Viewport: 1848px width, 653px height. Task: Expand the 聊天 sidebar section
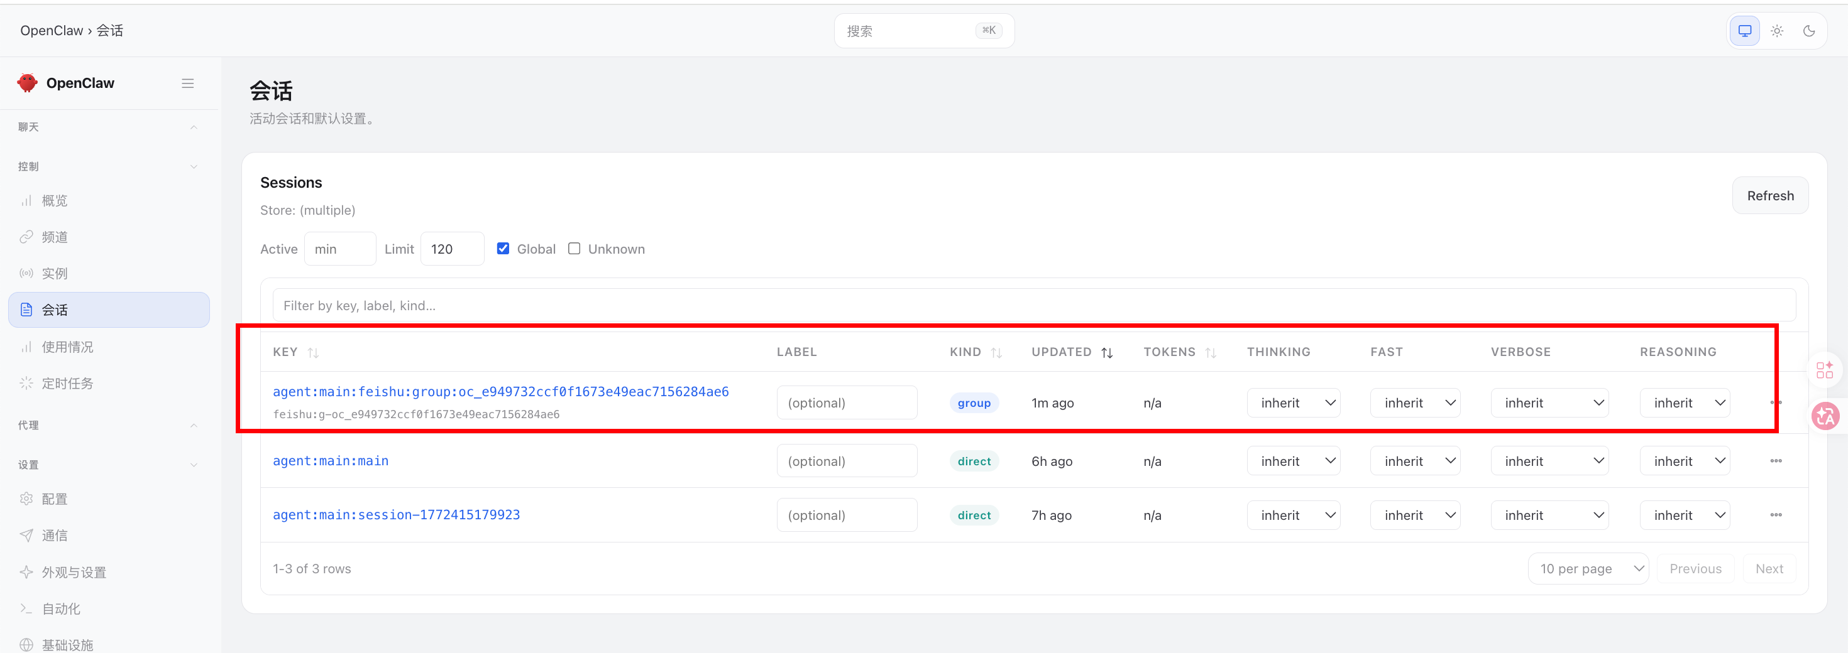(x=107, y=127)
